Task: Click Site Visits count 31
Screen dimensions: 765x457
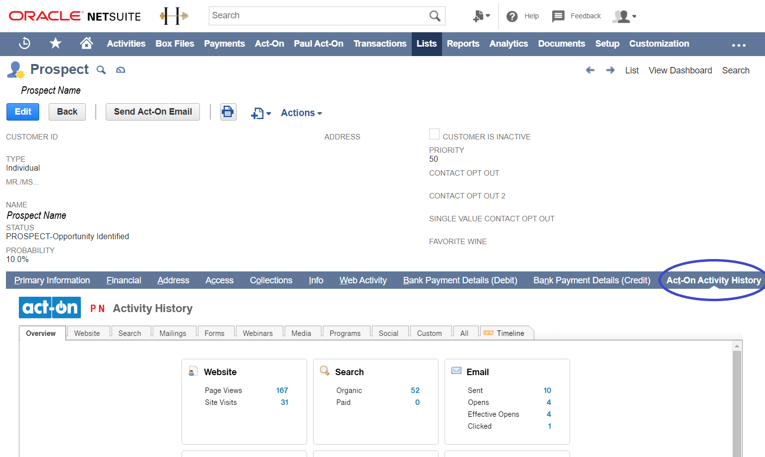Action: click(x=284, y=402)
